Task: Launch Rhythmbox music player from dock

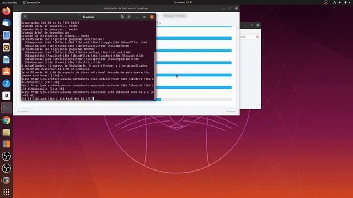Action: 6,47
